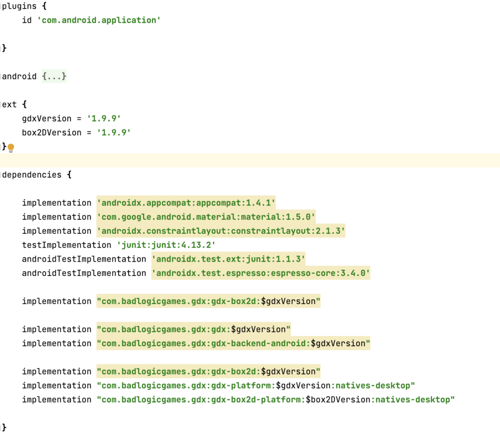Click the 'androidx.appcompat:appcompat:1.4.1' dependency string
The height and width of the screenshot is (435, 500).
click(186, 203)
